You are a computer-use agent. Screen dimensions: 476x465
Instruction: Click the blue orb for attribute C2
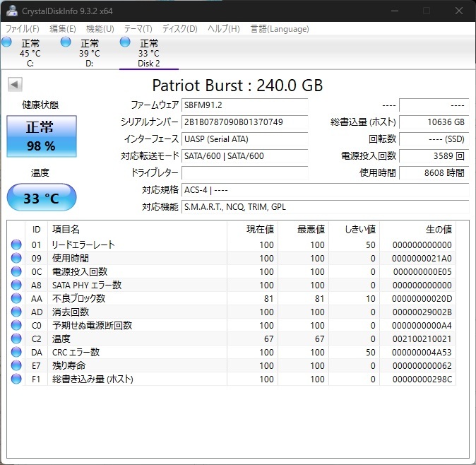click(x=16, y=339)
